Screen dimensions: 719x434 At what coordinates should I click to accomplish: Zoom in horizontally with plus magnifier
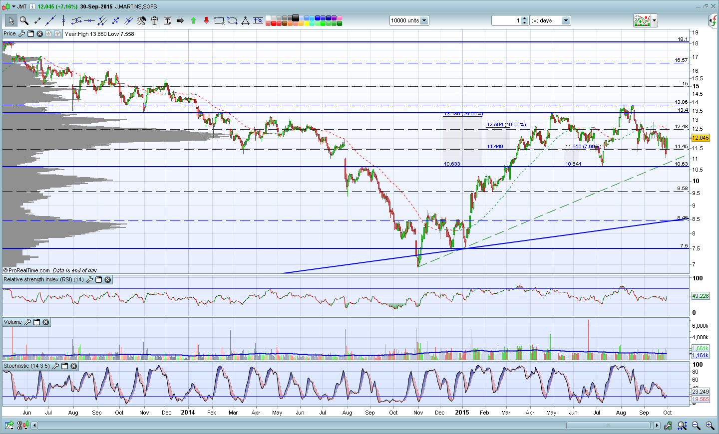coord(710,426)
